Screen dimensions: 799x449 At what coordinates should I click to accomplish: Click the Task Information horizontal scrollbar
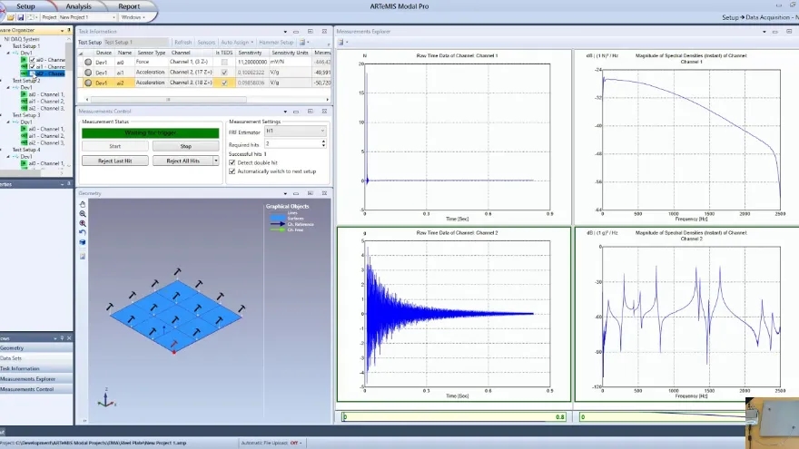168,100
